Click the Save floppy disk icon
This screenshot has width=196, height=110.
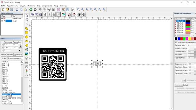[12, 9]
